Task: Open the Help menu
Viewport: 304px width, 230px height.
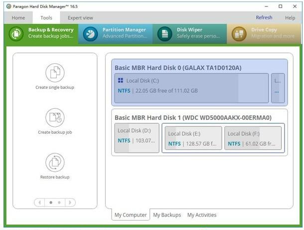Action: pos(290,17)
